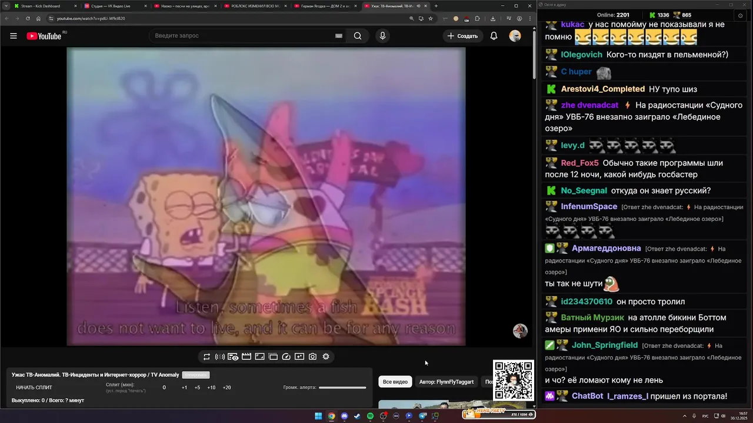753x423 pixels.
Task: Open the on-screen keyboard icon in search
Action: pos(339,36)
